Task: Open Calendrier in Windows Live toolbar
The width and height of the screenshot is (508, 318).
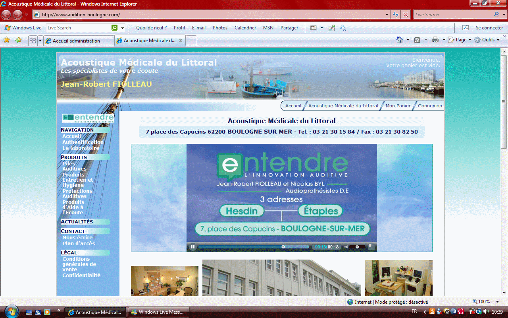Action: pyautogui.click(x=245, y=28)
